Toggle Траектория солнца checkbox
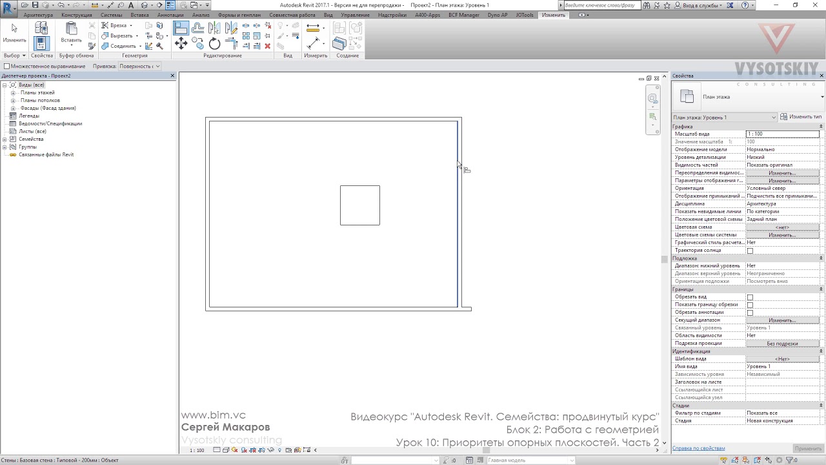 [x=750, y=251]
